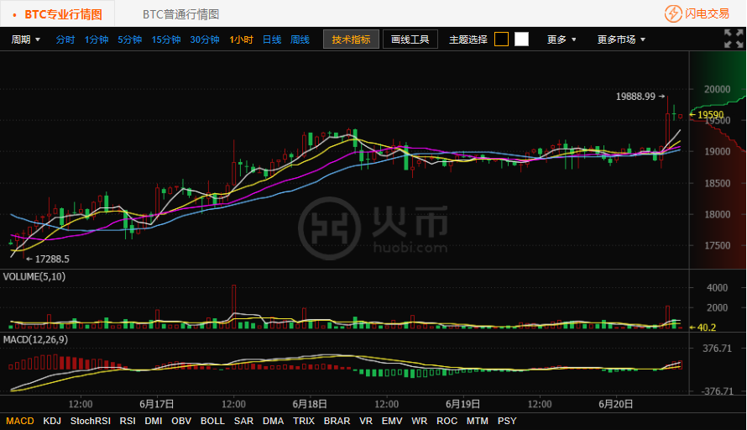
Task: Select DMA indicator
Action: pos(273,421)
